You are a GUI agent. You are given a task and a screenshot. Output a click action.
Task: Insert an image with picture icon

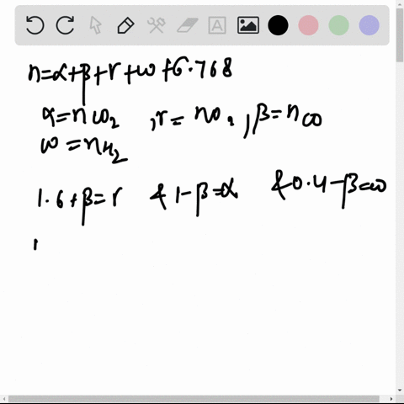click(x=248, y=25)
